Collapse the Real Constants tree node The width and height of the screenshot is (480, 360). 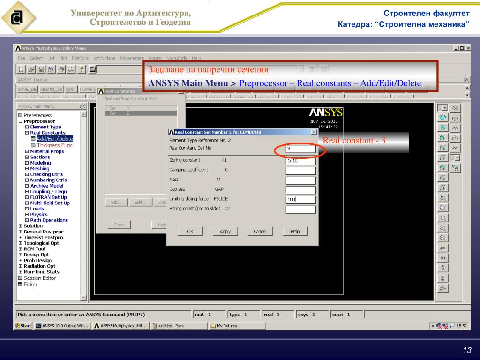pyautogui.click(x=27, y=133)
